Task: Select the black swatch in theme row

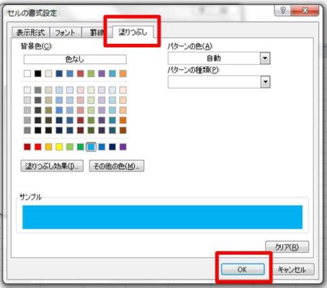Action: [38, 73]
